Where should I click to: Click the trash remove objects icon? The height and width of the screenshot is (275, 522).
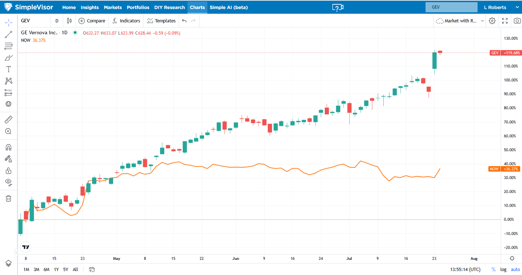click(8, 198)
